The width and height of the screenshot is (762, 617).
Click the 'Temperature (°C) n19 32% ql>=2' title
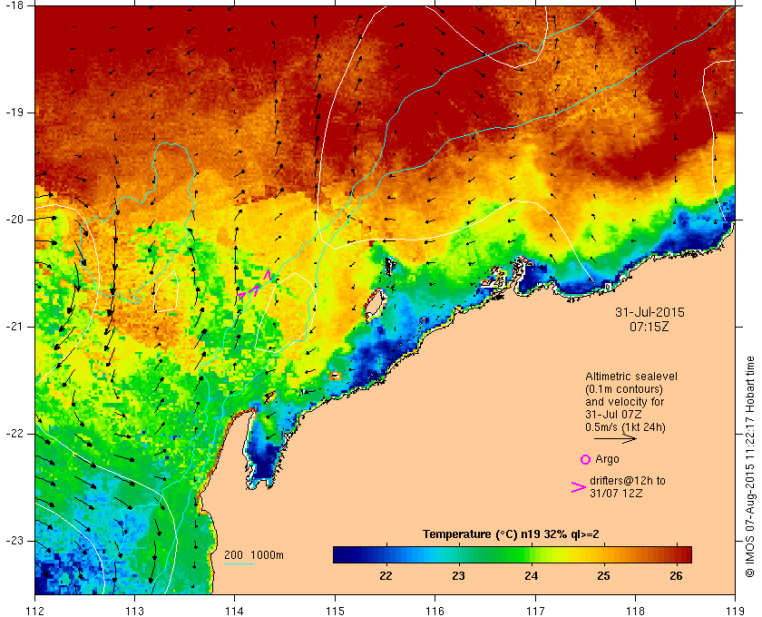click(x=511, y=534)
